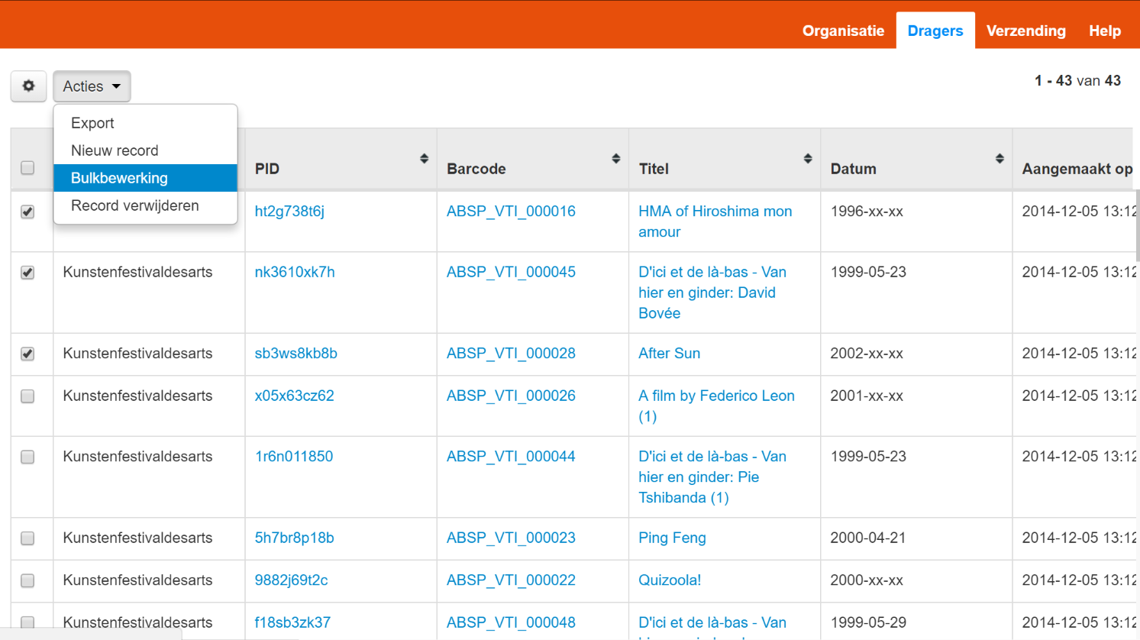Open PID link 9882j69t2c

(x=291, y=580)
